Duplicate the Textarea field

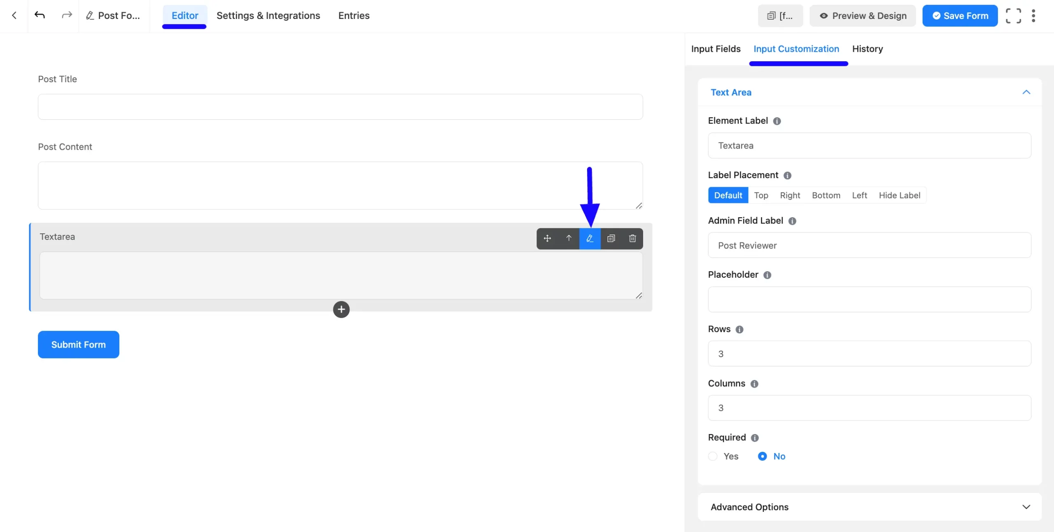pos(611,239)
